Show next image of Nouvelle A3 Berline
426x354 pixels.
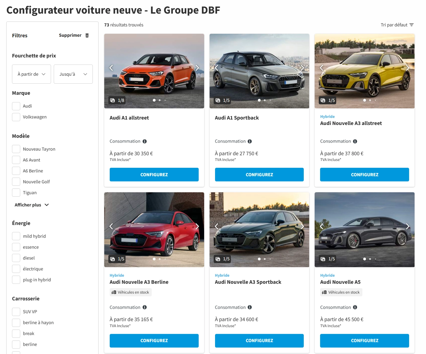(197, 226)
